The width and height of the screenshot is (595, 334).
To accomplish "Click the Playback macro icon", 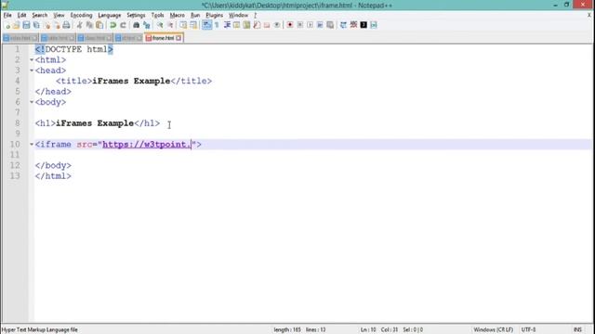I will coord(310,25).
